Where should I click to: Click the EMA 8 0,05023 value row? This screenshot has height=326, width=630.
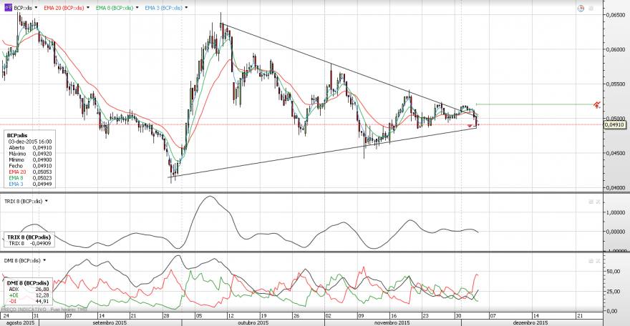pos(30,177)
